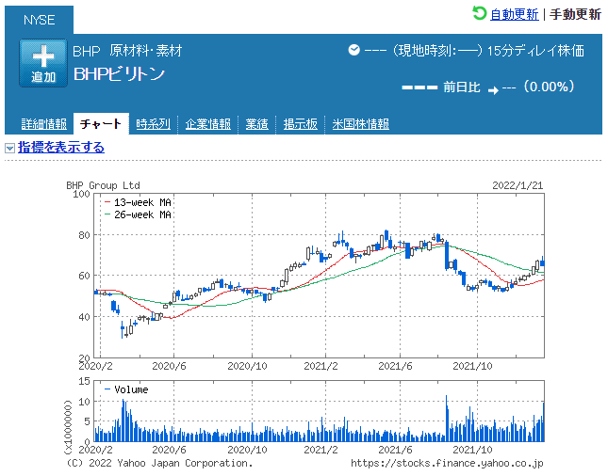This screenshot has width=608, height=476.
Task: Click the Yahoo Japan Corporation copyright text
Action: point(159,463)
